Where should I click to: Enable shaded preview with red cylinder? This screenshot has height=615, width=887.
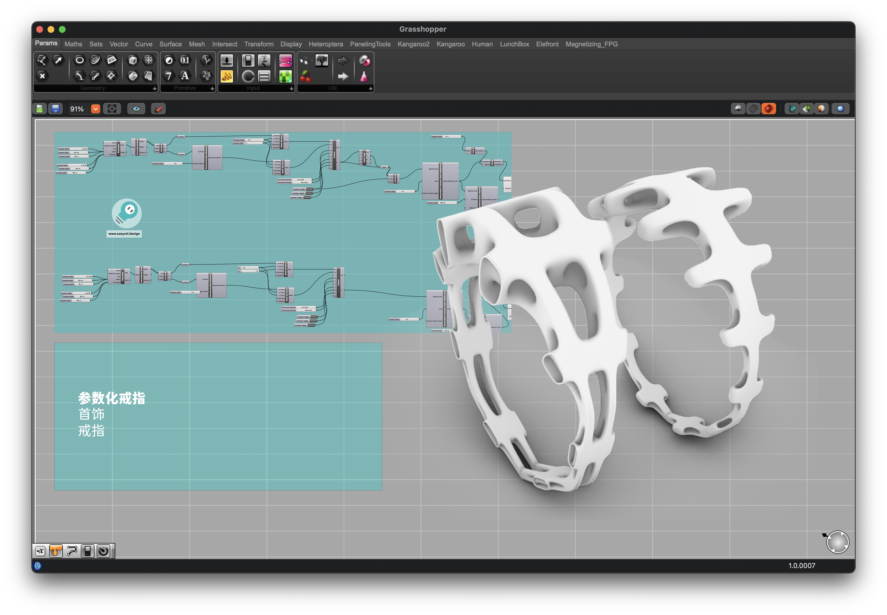pos(768,109)
